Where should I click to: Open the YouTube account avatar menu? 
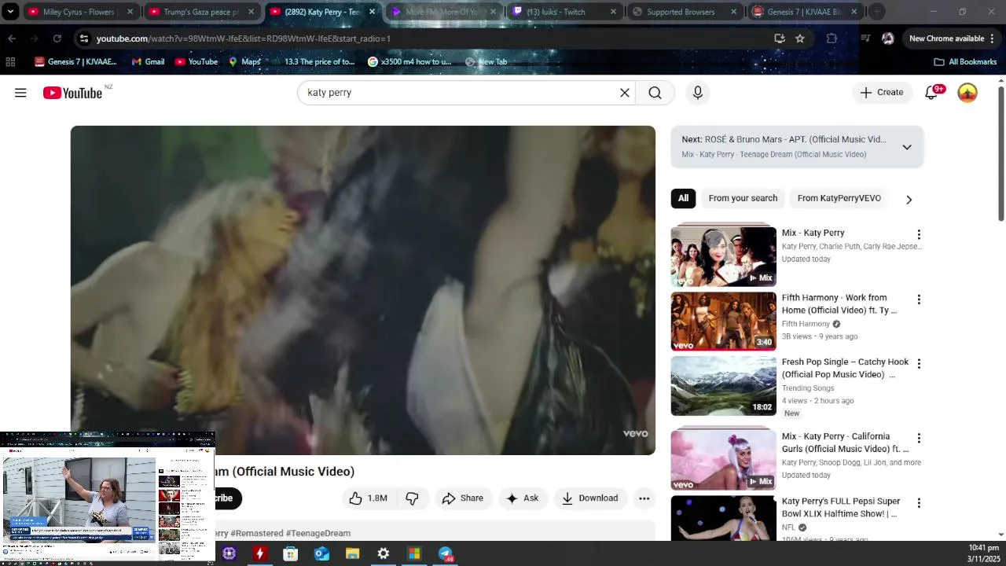point(967,93)
